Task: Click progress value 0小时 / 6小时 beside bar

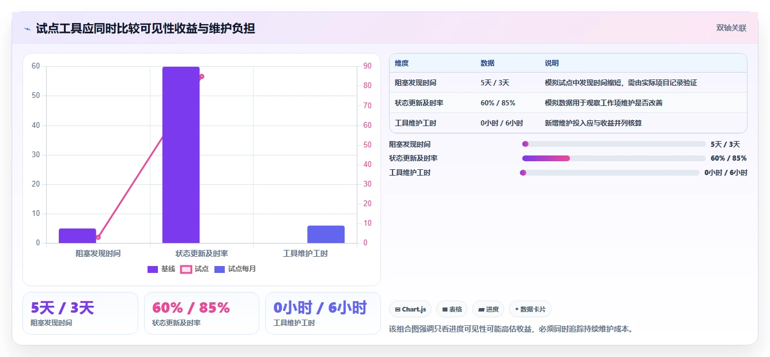Action: coord(726,173)
